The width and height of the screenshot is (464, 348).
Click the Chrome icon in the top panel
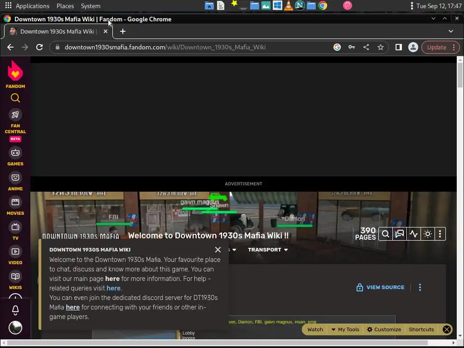pos(323,5)
